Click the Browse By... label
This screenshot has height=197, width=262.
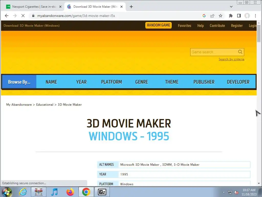click(x=19, y=82)
